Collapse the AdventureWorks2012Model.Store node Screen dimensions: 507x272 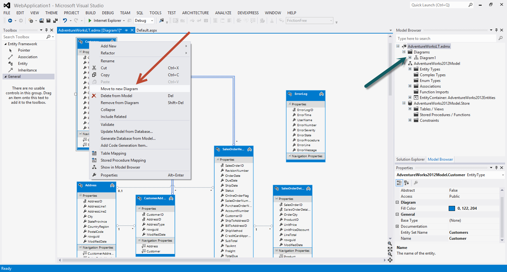click(x=404, y=103)
